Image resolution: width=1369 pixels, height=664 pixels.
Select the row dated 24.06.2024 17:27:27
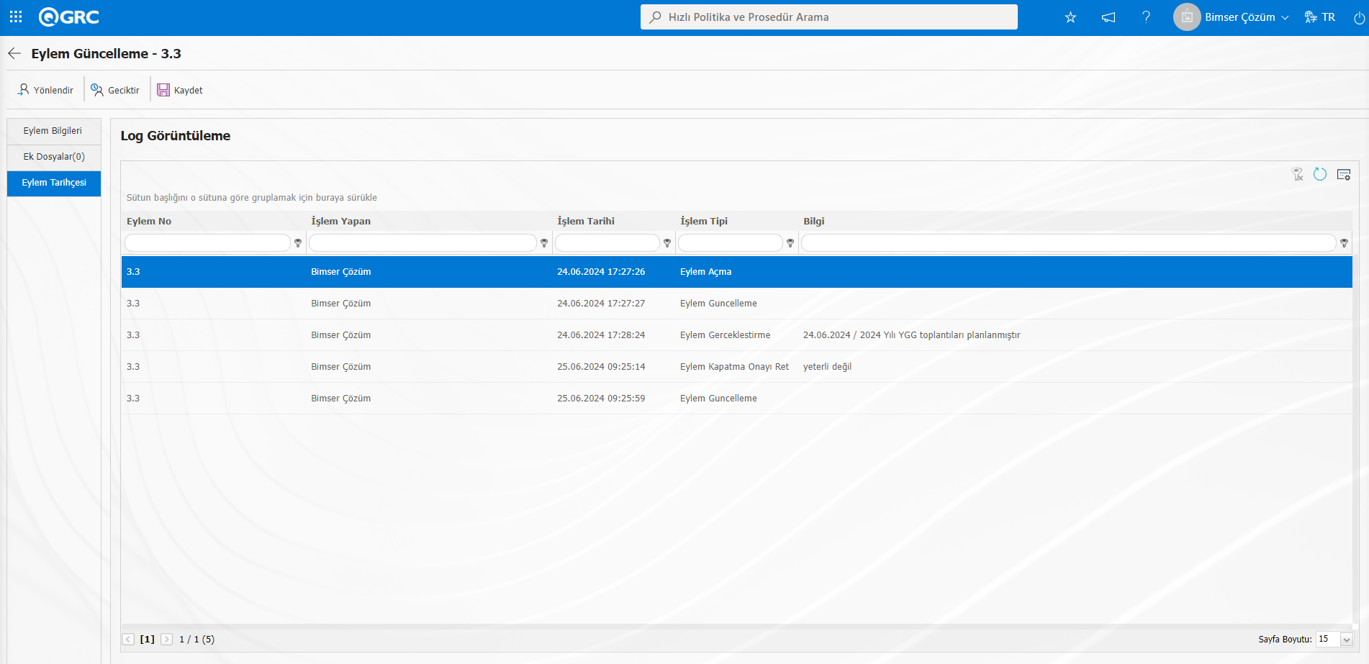point(737,304)
